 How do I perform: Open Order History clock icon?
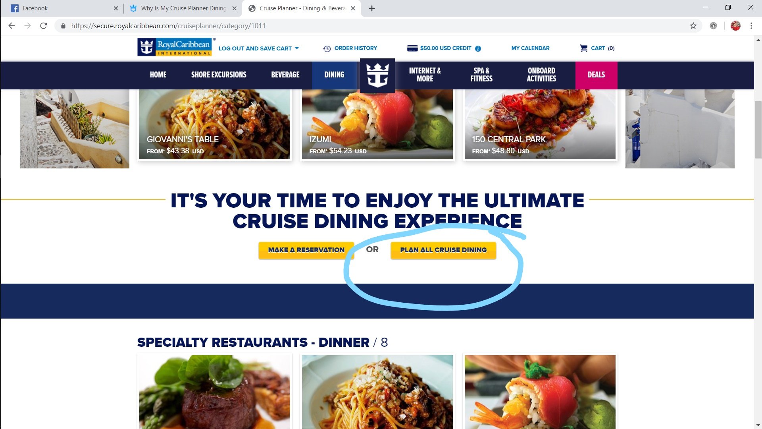click(327, 48)
